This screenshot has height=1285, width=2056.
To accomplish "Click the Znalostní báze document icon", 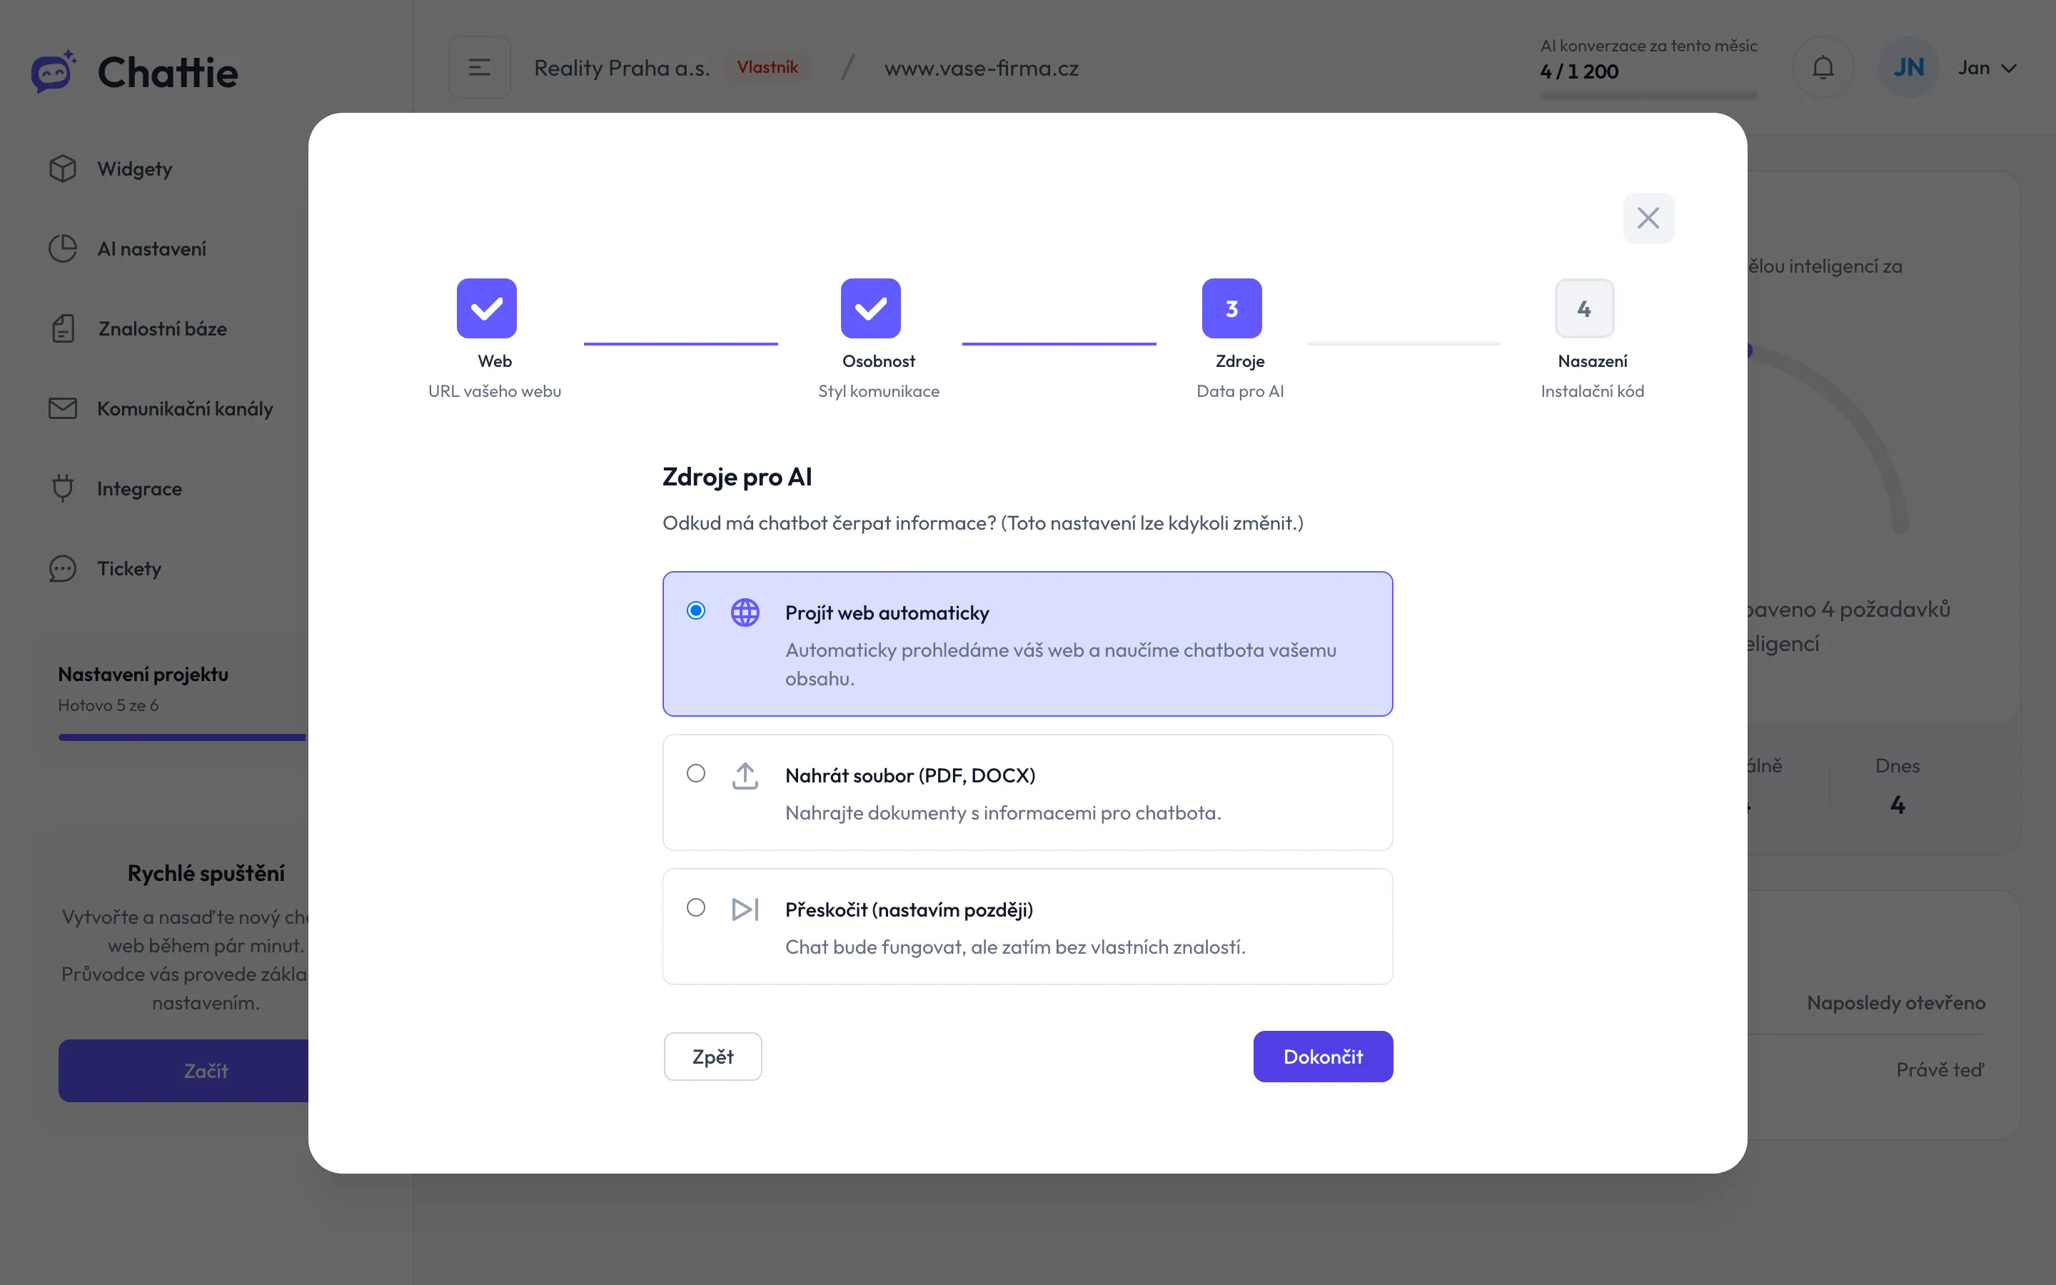I will [x=63, y=328].
